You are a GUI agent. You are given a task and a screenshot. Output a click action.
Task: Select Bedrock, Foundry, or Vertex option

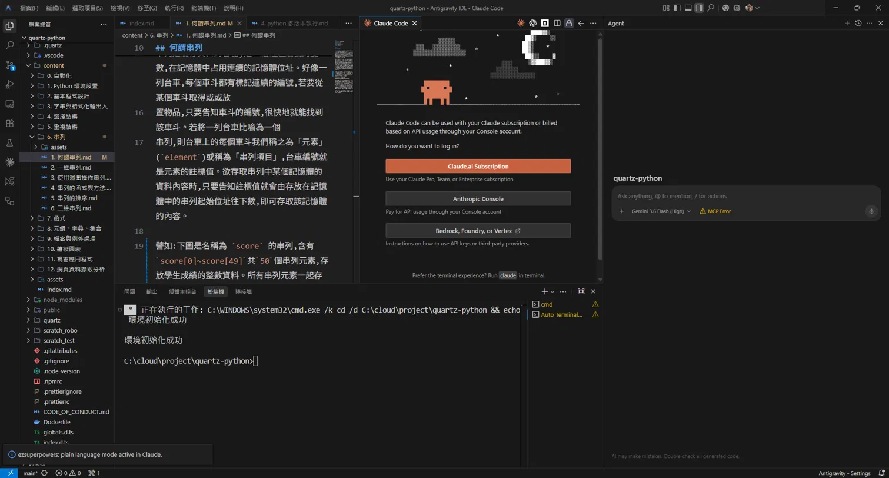click(478, 231)
